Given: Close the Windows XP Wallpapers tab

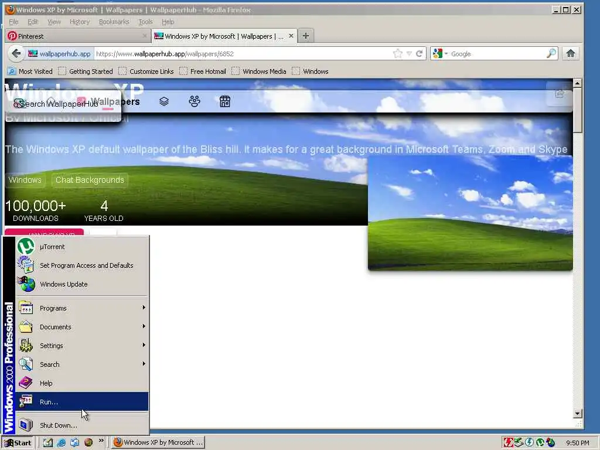Looking at the screenshot, I should [291, 36].
